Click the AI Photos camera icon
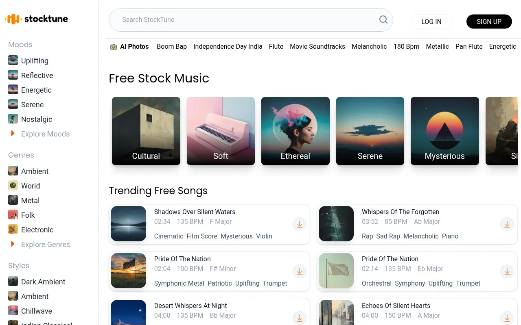521x325 pixels. point(113,46)
